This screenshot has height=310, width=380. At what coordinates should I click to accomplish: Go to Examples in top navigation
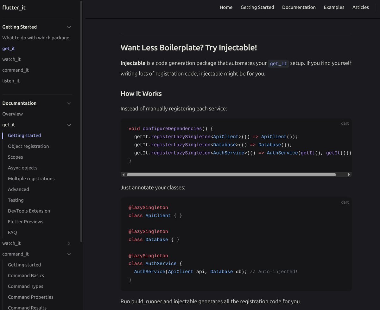coord(334,7)
